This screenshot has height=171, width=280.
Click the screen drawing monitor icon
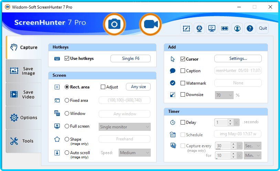(x=212, y=28)
